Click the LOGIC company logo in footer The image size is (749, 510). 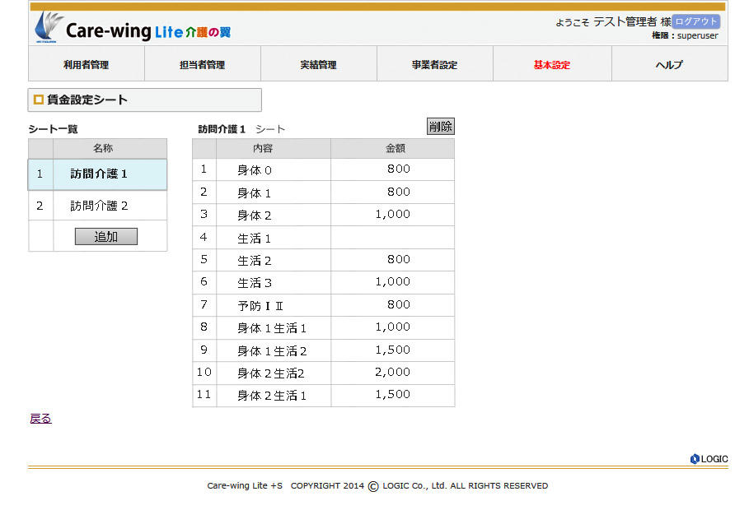click(709, 459)
